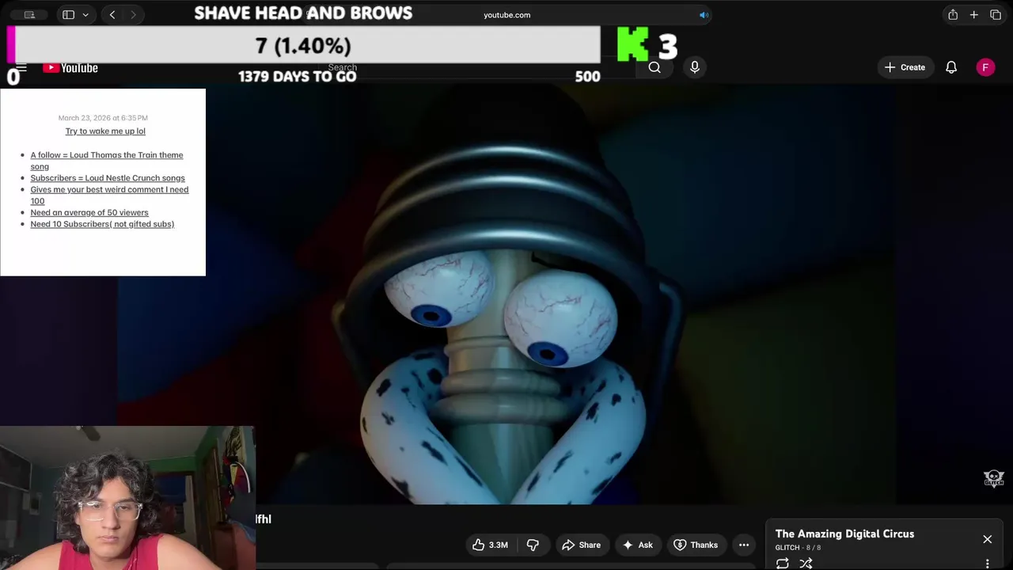Open the notifications bell
This screenshot has height=570, width=1013.
[x=951, y=67]
